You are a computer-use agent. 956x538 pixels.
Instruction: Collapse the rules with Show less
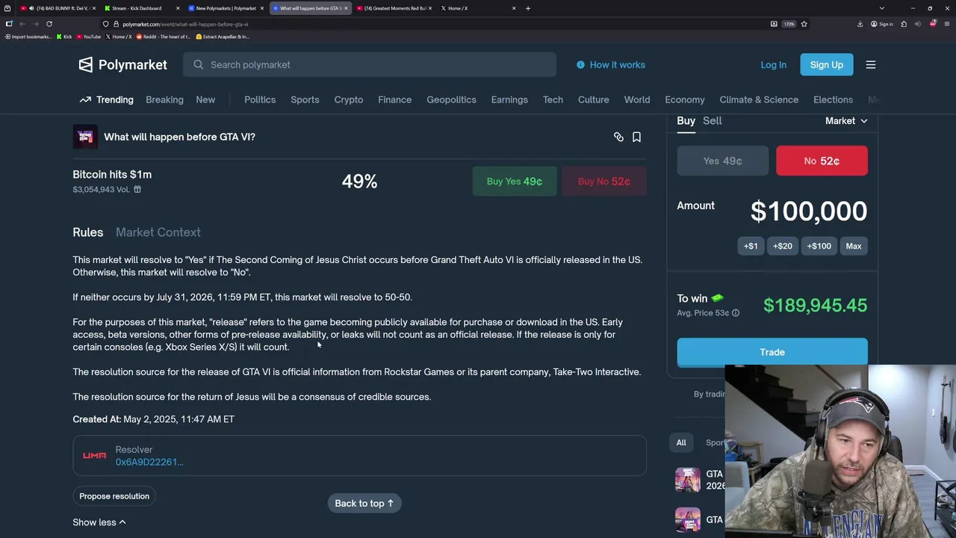click(99, 522)
